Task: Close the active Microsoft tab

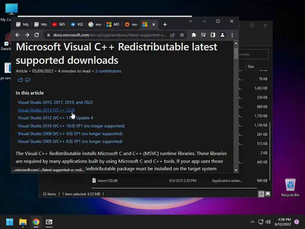Action: click(x=154, y=24)
